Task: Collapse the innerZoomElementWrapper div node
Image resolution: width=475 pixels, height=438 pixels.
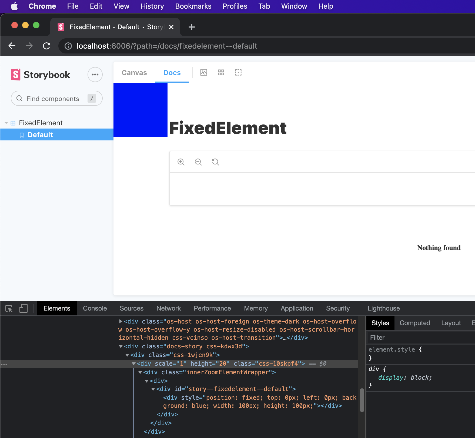Action: (140, 372)
